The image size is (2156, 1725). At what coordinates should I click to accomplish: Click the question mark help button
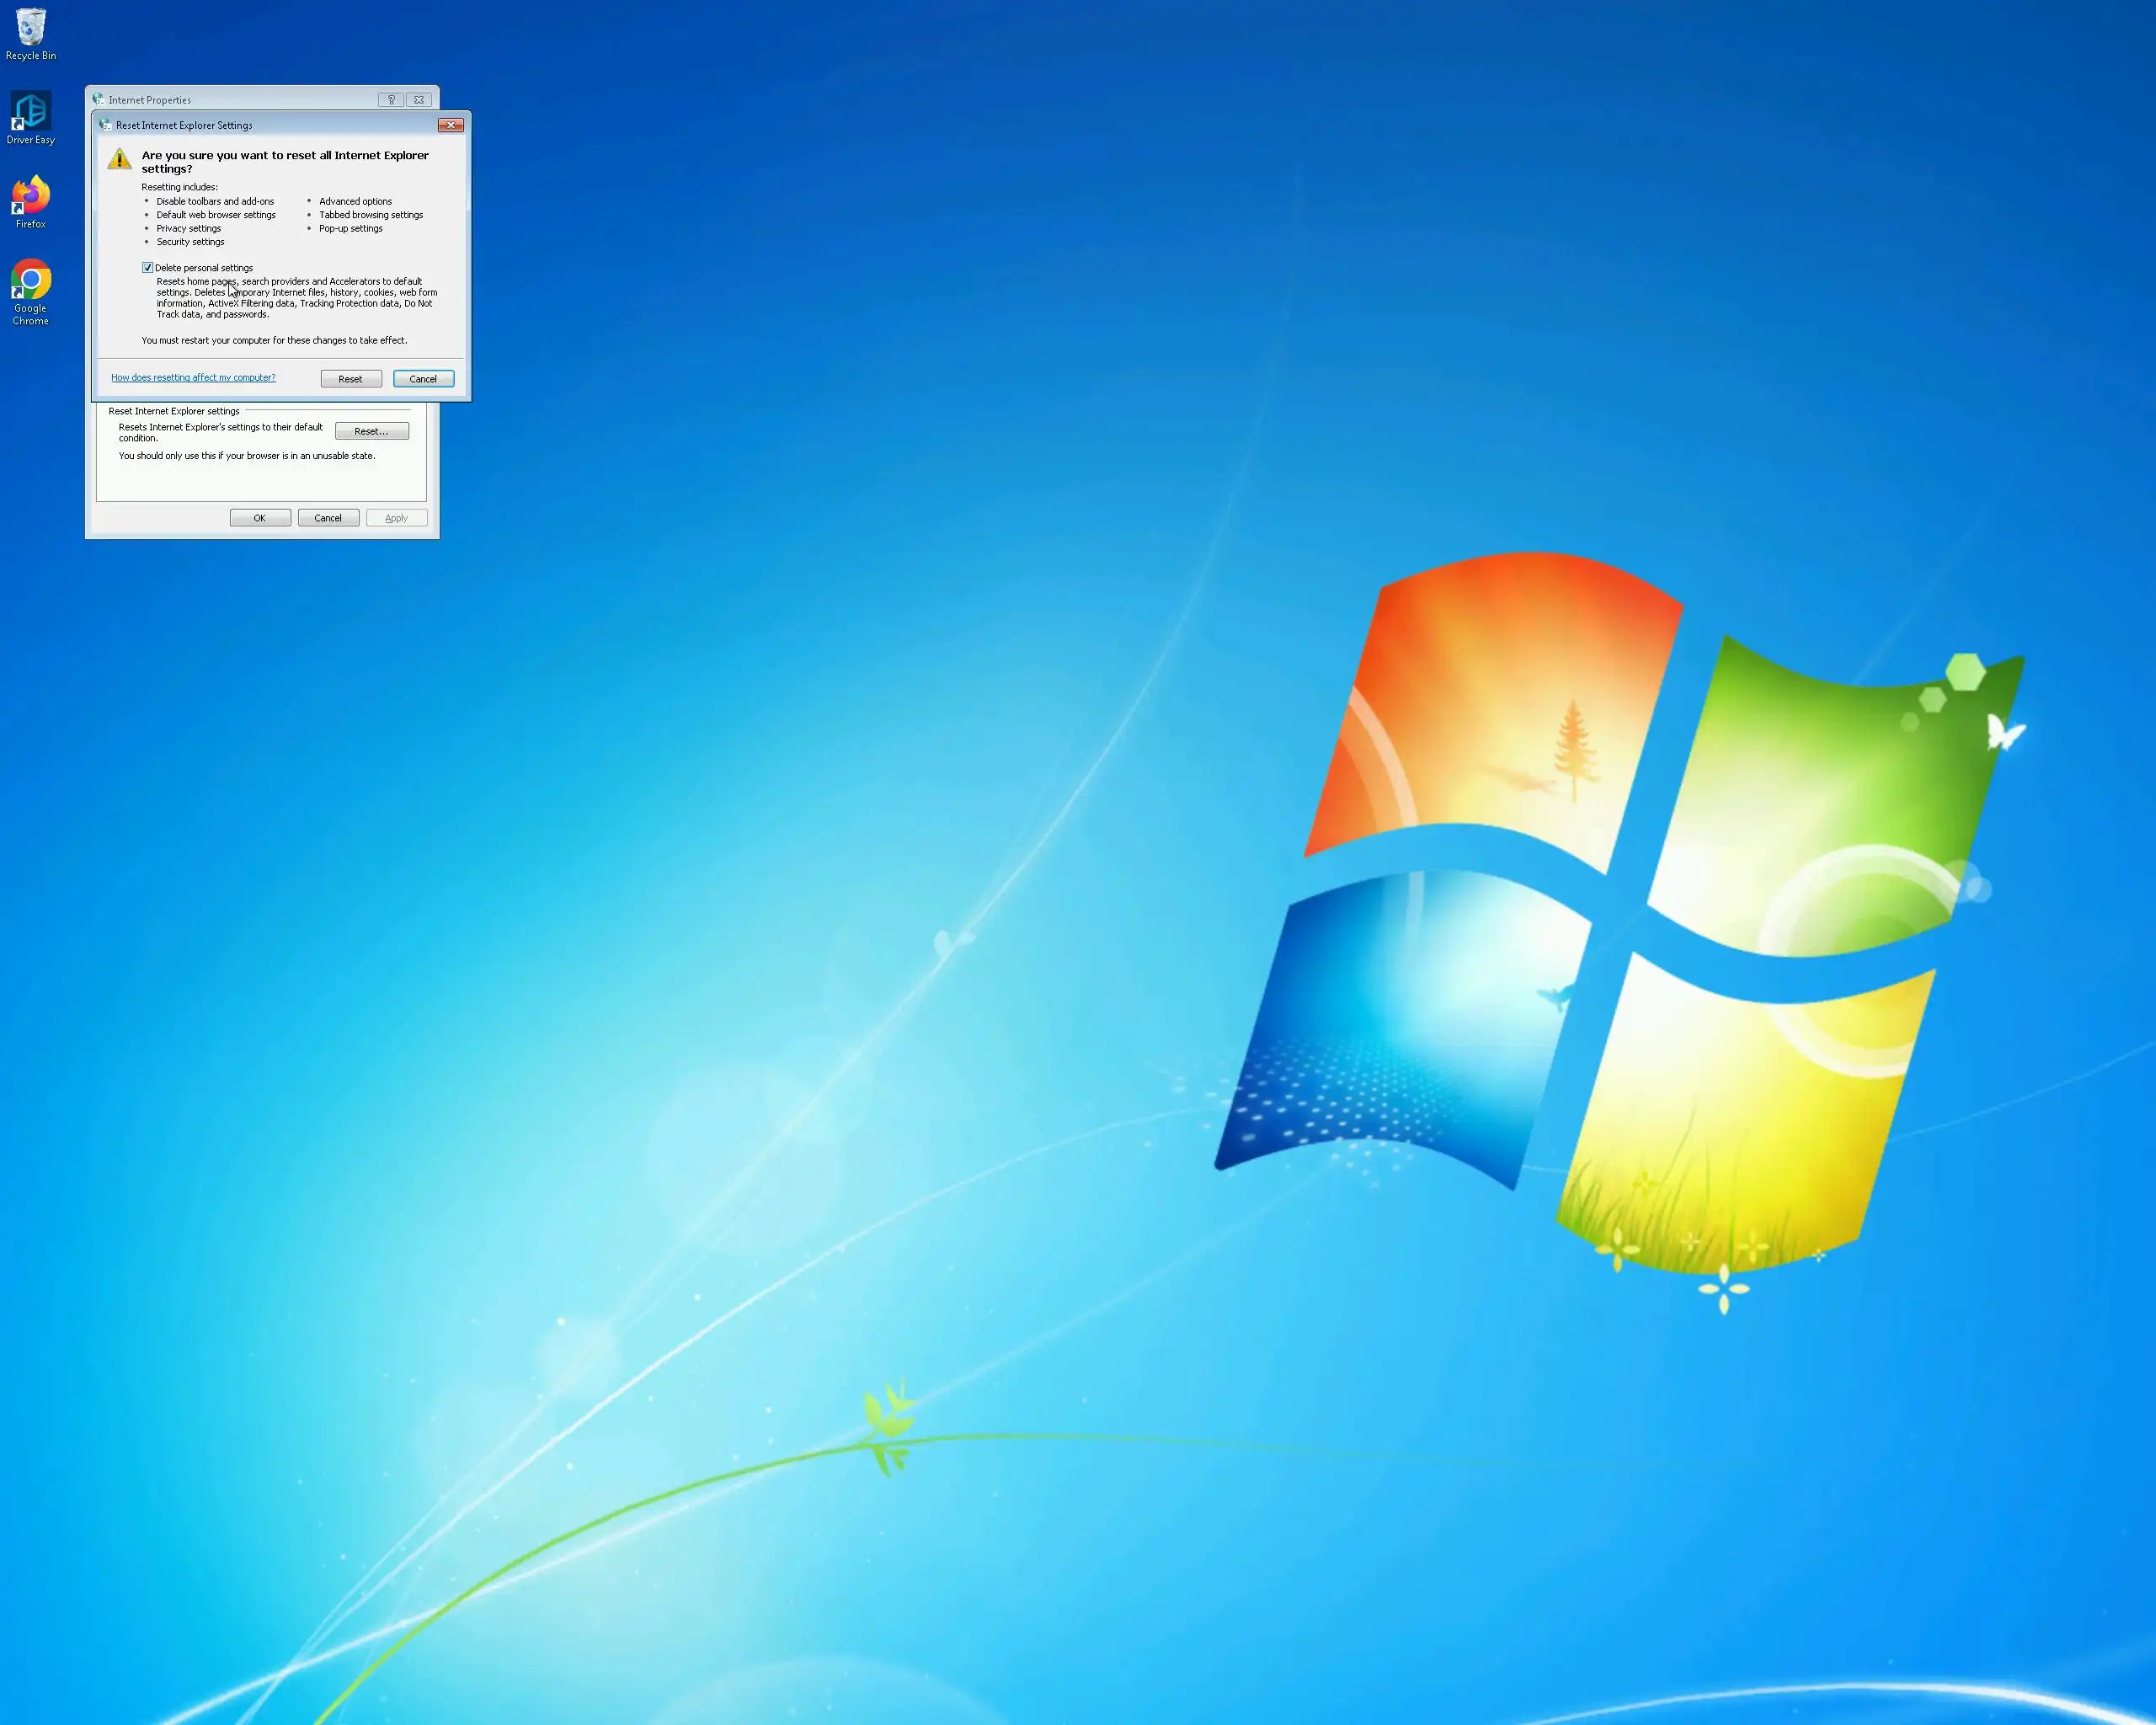pyautogui.click(x=391, y=100)
